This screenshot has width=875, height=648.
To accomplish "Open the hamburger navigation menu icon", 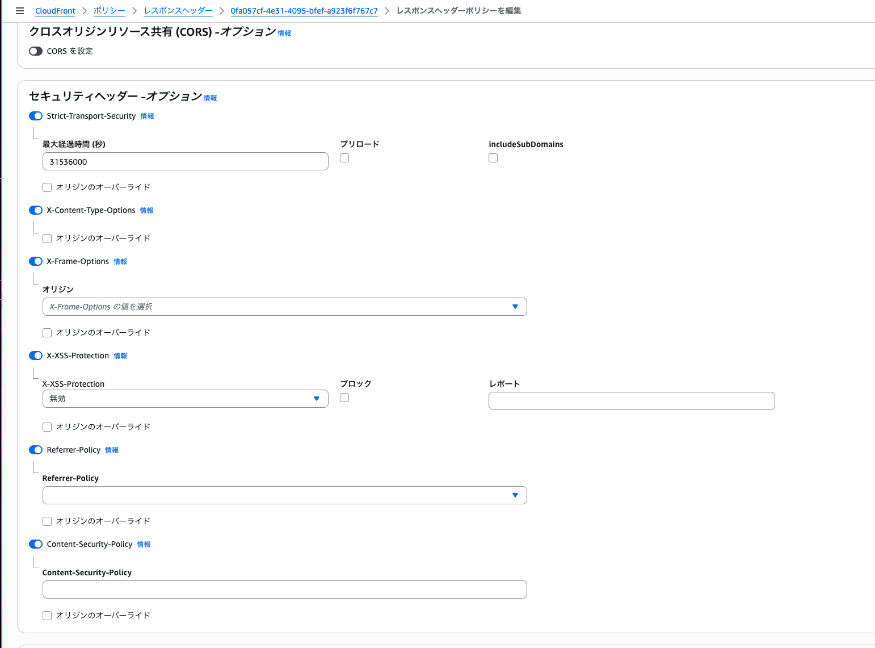I will (20, 11).
